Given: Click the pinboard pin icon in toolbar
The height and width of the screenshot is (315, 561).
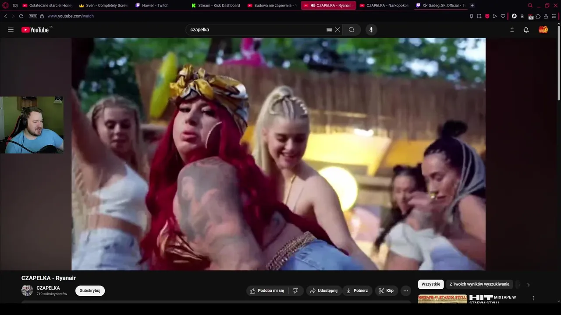Looking at the screenshot, I should [471, 16].
